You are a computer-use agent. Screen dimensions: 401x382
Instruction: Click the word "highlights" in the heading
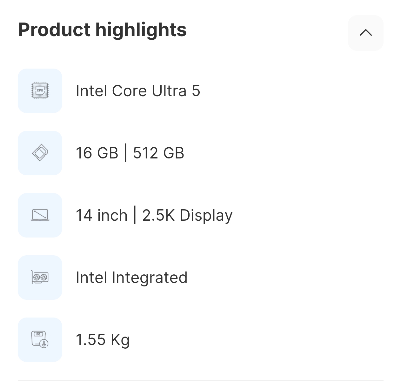pyautogui.click(x=141, y=30)
